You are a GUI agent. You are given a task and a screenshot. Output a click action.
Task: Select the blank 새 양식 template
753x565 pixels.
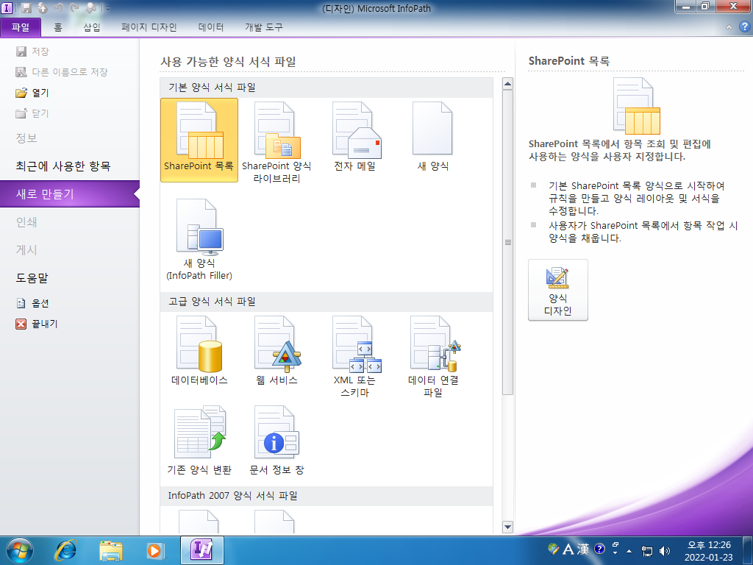pos(432,137)
